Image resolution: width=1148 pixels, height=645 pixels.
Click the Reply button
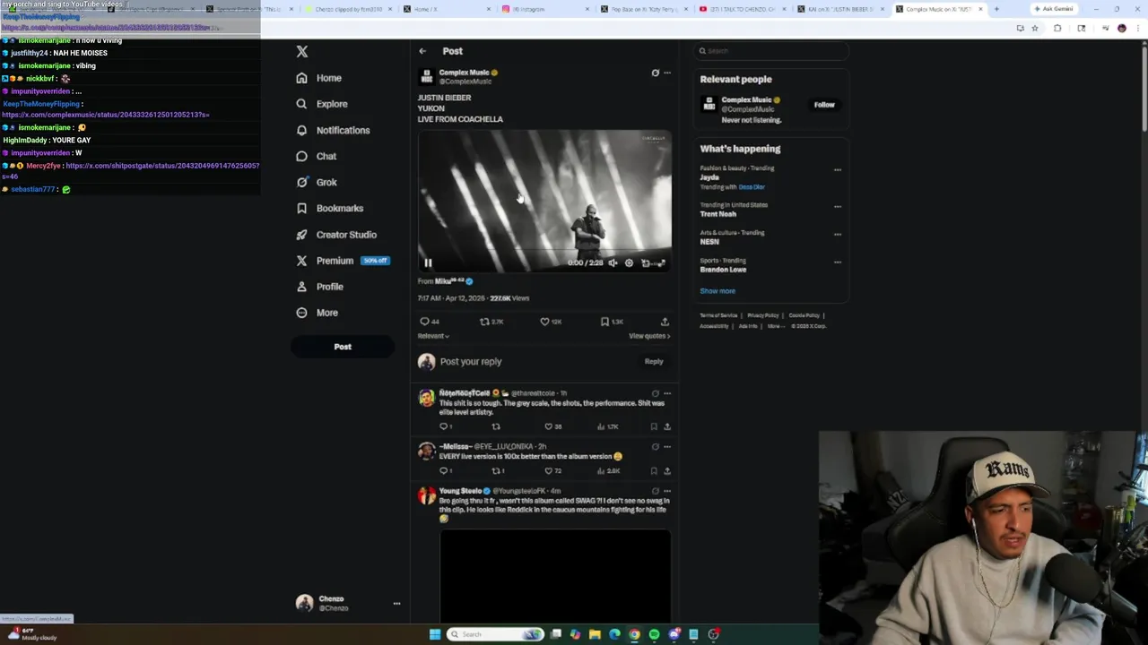654,362
